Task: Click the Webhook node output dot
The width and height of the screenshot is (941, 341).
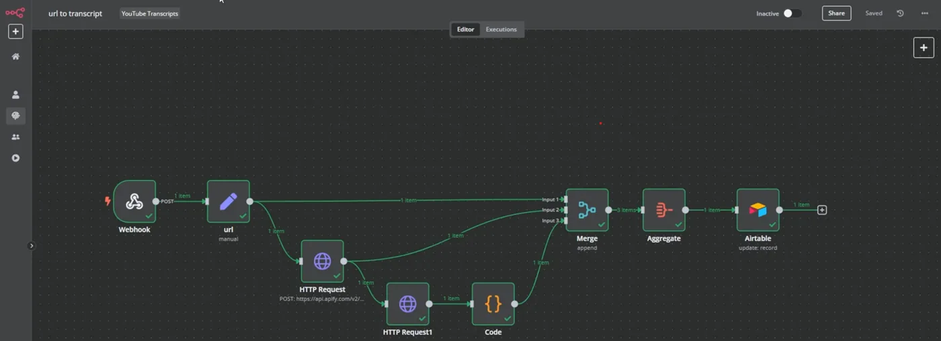Action: click(156, 201)
